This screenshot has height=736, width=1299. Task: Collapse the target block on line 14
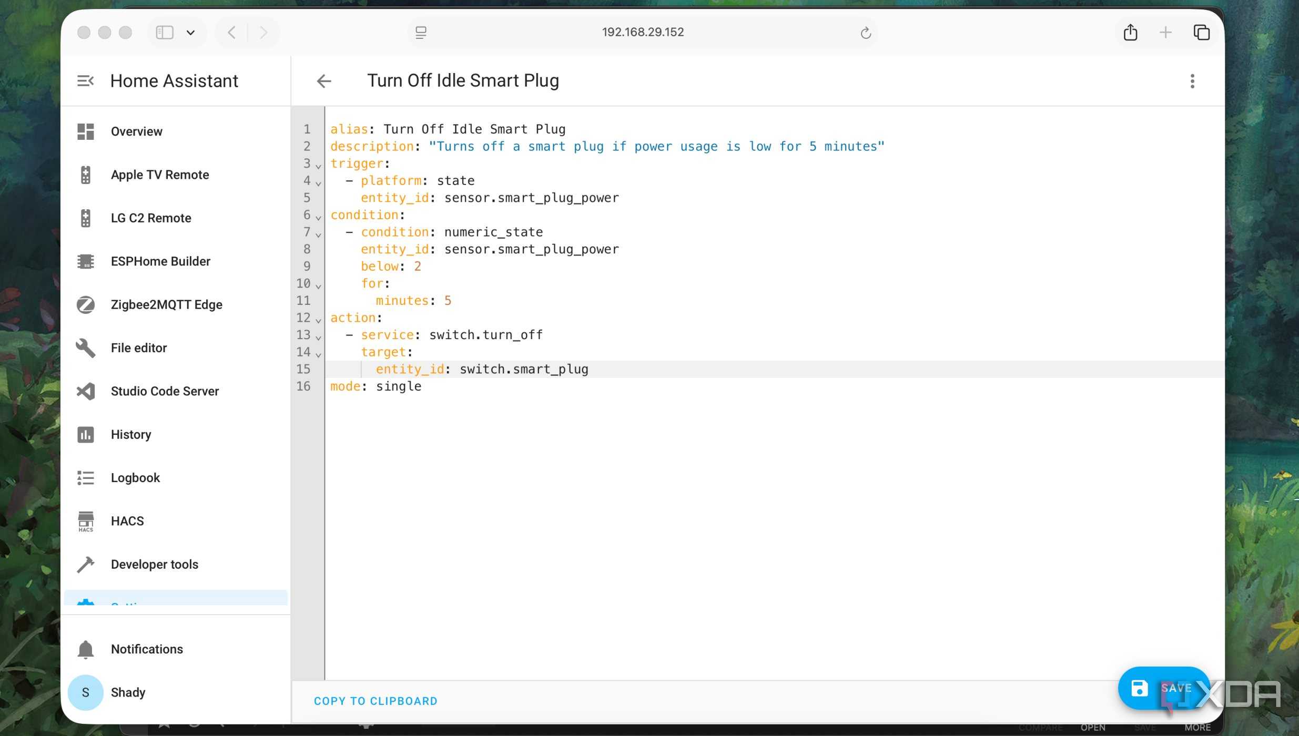coord(318,354)
